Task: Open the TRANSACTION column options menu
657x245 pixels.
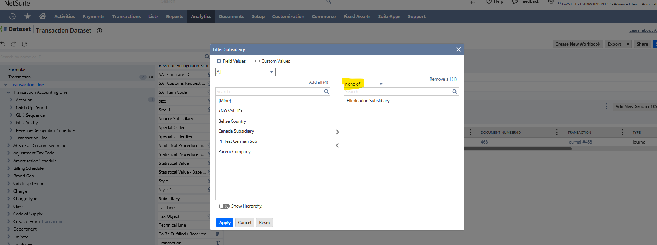Action: tap(622, 132)
